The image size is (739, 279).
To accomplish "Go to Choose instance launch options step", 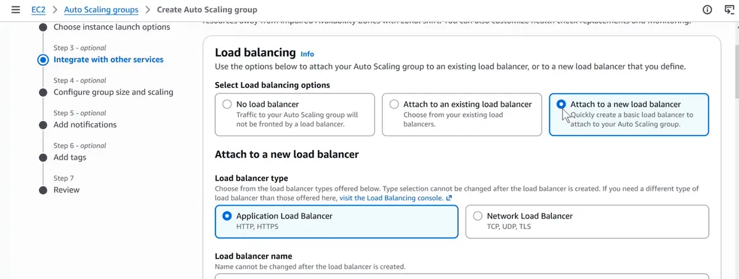I will click(111, 27).
